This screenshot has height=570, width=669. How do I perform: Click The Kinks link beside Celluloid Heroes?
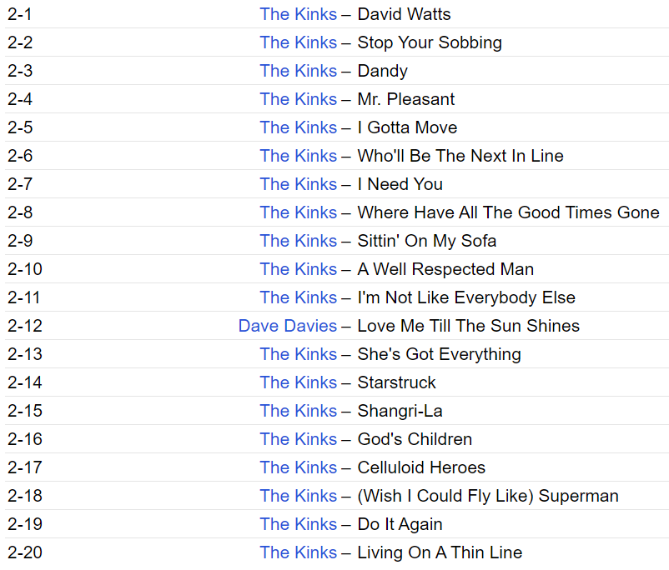coord(298,467)
